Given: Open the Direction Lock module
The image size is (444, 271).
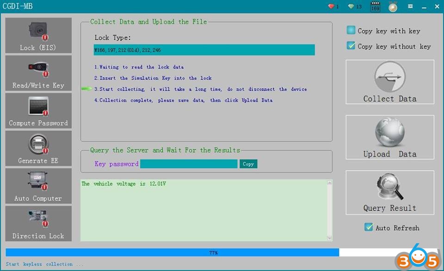Looking at the screenshot, I should click(x=38, y=223).
